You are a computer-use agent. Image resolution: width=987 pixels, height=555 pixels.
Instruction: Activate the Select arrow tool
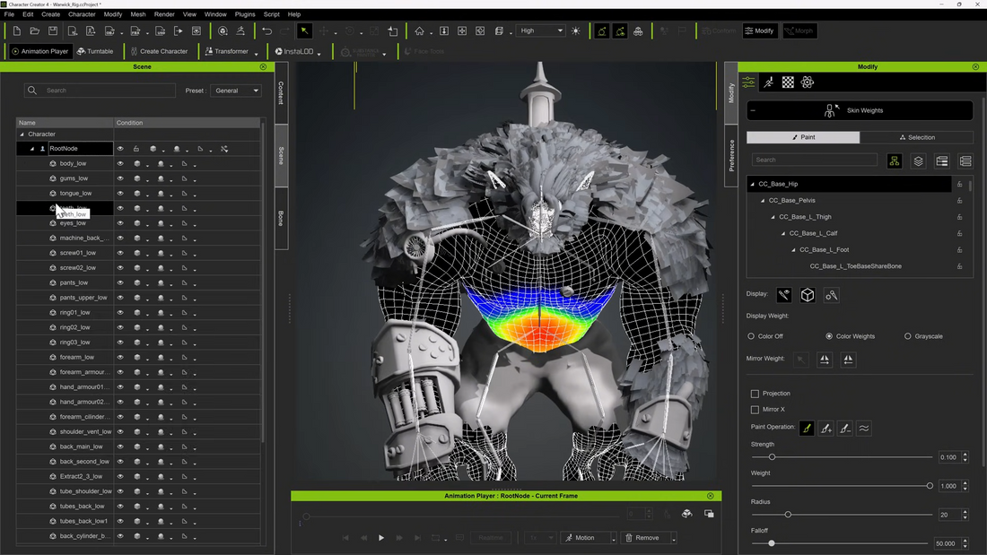[304, 30]
